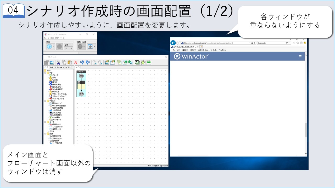Click WinActor logo on web page
This screenshot has height=188, width=335.
(x=191, y=56)
